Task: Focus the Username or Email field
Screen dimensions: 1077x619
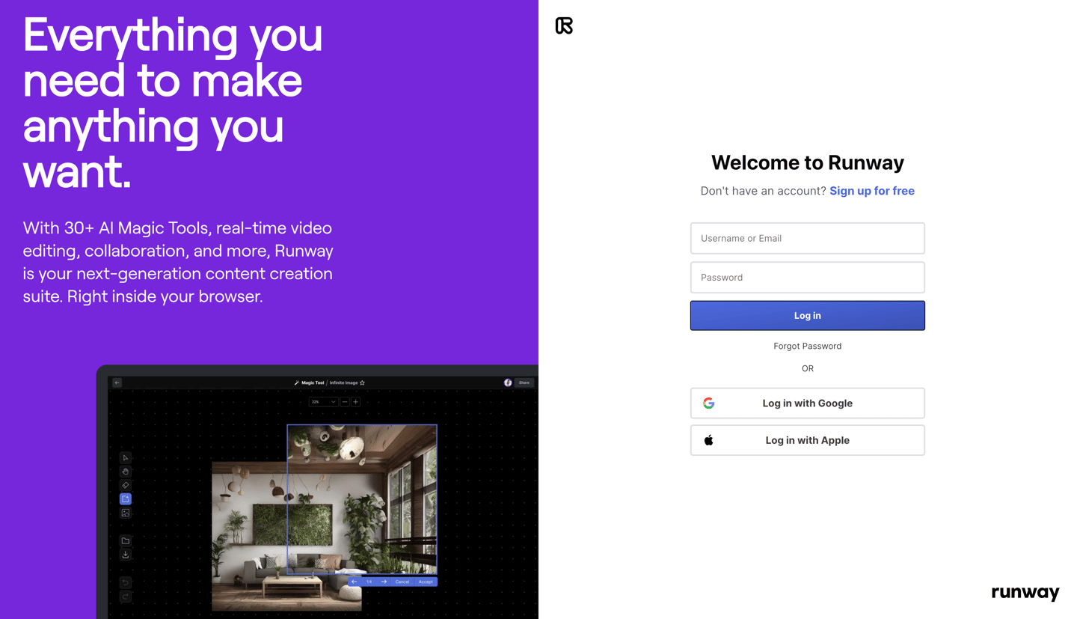Action: tap(807, 238)
